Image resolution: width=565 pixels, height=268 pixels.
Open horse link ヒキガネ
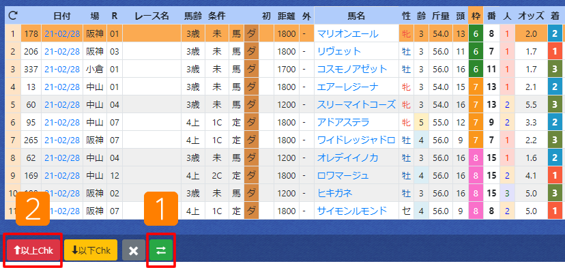[334, 193]
